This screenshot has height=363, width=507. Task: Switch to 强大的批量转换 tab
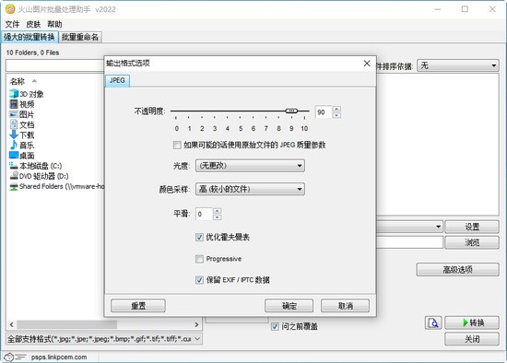pos(29,37)
